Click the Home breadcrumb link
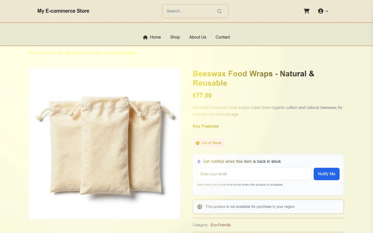The height and width of the screenshot is (233, 373). [x=34, y=53]
